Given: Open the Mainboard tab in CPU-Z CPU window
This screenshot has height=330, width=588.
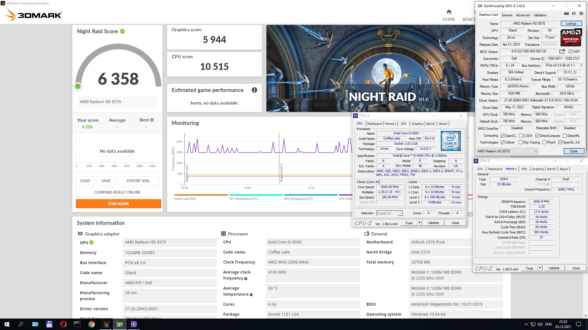Looking at the screenshot, I should pyautogui.click(x=374, y=124).
